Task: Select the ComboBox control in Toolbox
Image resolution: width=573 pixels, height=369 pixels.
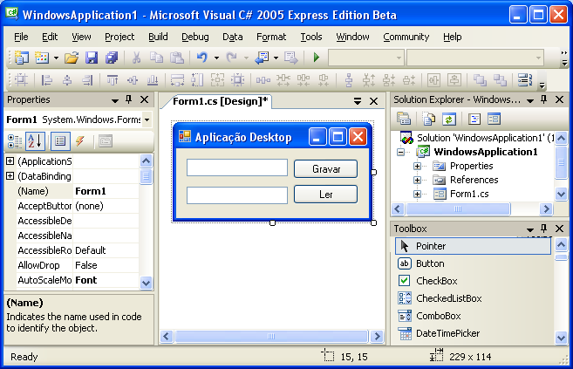Action: pyautogui.click(x=429, y=316)
